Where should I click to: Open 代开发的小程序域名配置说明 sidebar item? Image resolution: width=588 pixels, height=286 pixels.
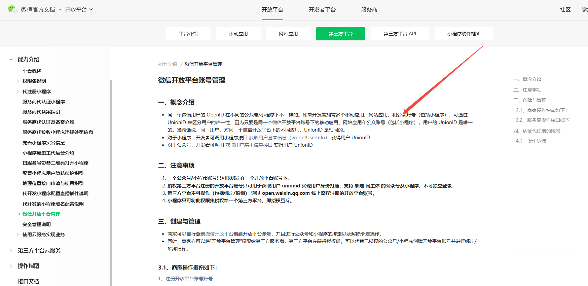(x=53, y=204)
